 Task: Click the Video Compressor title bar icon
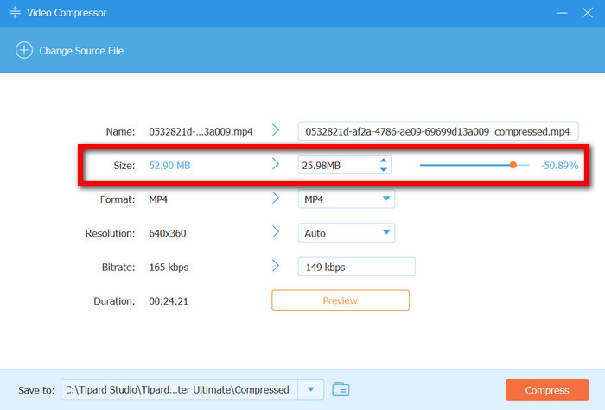point(16,15)
